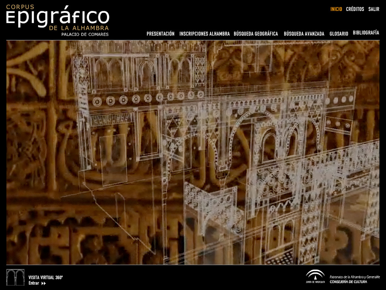
Task: Click Entrar to start virtual tour
Action: point(37,283)
